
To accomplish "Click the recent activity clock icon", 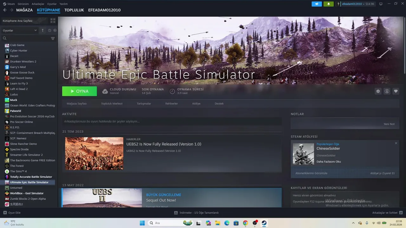I will pyautogui.click(x=49, y=30).
